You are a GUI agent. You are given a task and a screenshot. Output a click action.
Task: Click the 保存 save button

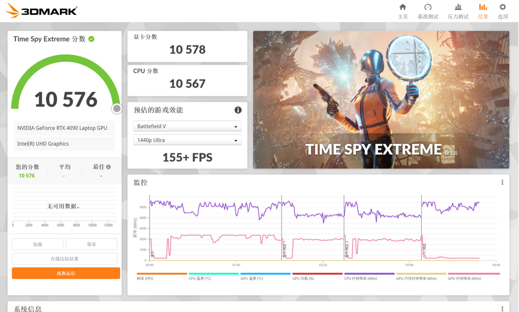pos(92,244)
